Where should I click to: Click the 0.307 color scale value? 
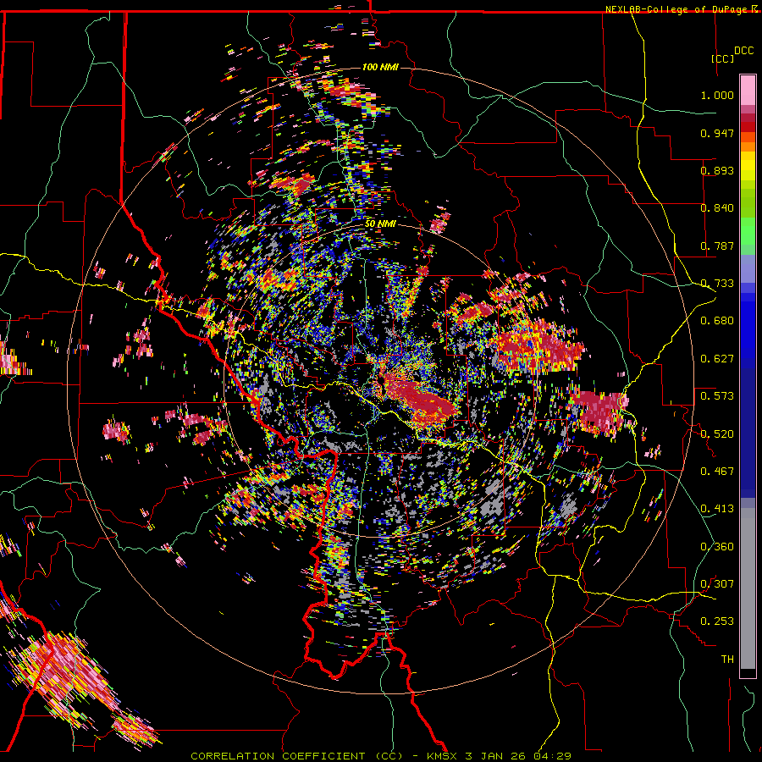click(x=717, y=584)
